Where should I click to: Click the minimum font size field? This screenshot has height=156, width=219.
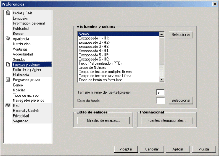click(x=160, y=93)
